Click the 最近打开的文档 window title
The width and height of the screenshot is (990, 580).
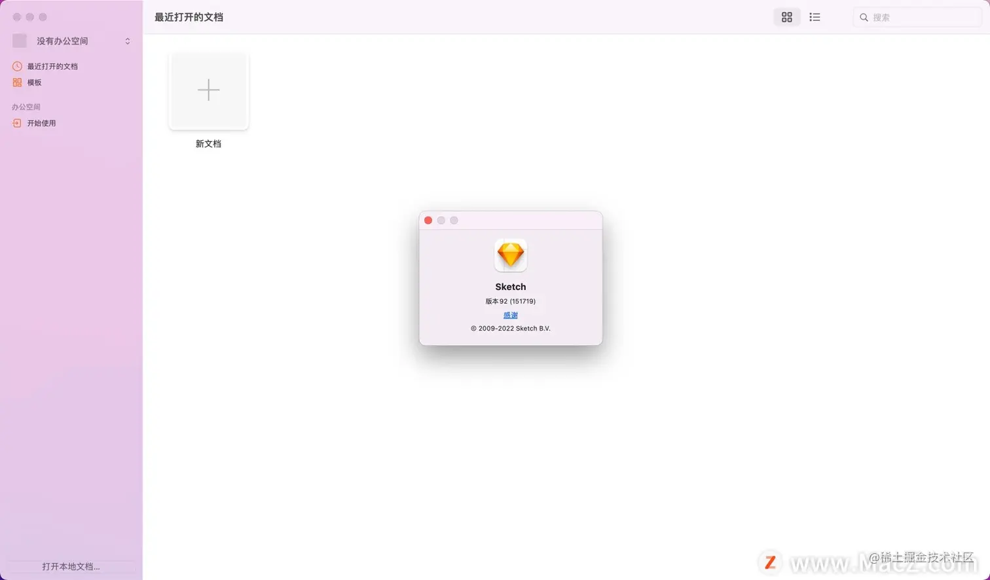[189, 17]
